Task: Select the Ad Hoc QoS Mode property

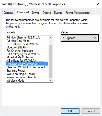Action: coord(18,41)
